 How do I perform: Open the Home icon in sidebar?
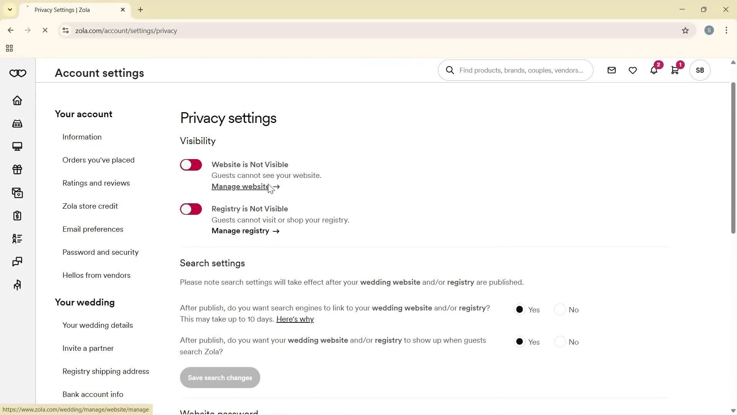coord(17,101)
